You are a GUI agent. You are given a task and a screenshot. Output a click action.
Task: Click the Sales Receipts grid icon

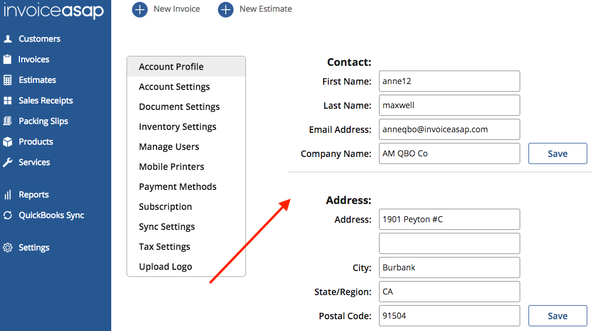coord(8,101)
